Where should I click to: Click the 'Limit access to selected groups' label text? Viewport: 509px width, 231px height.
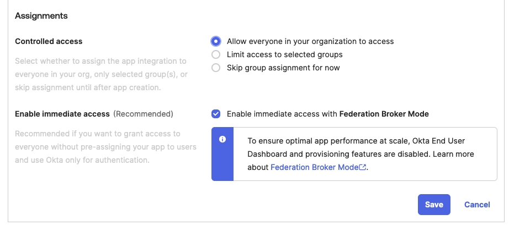(x=285, y=54)
